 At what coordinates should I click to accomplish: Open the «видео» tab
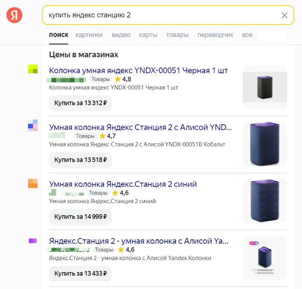pyautogui.click(x=121, y=35)
